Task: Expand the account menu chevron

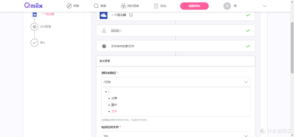Action: click(265, 6)
